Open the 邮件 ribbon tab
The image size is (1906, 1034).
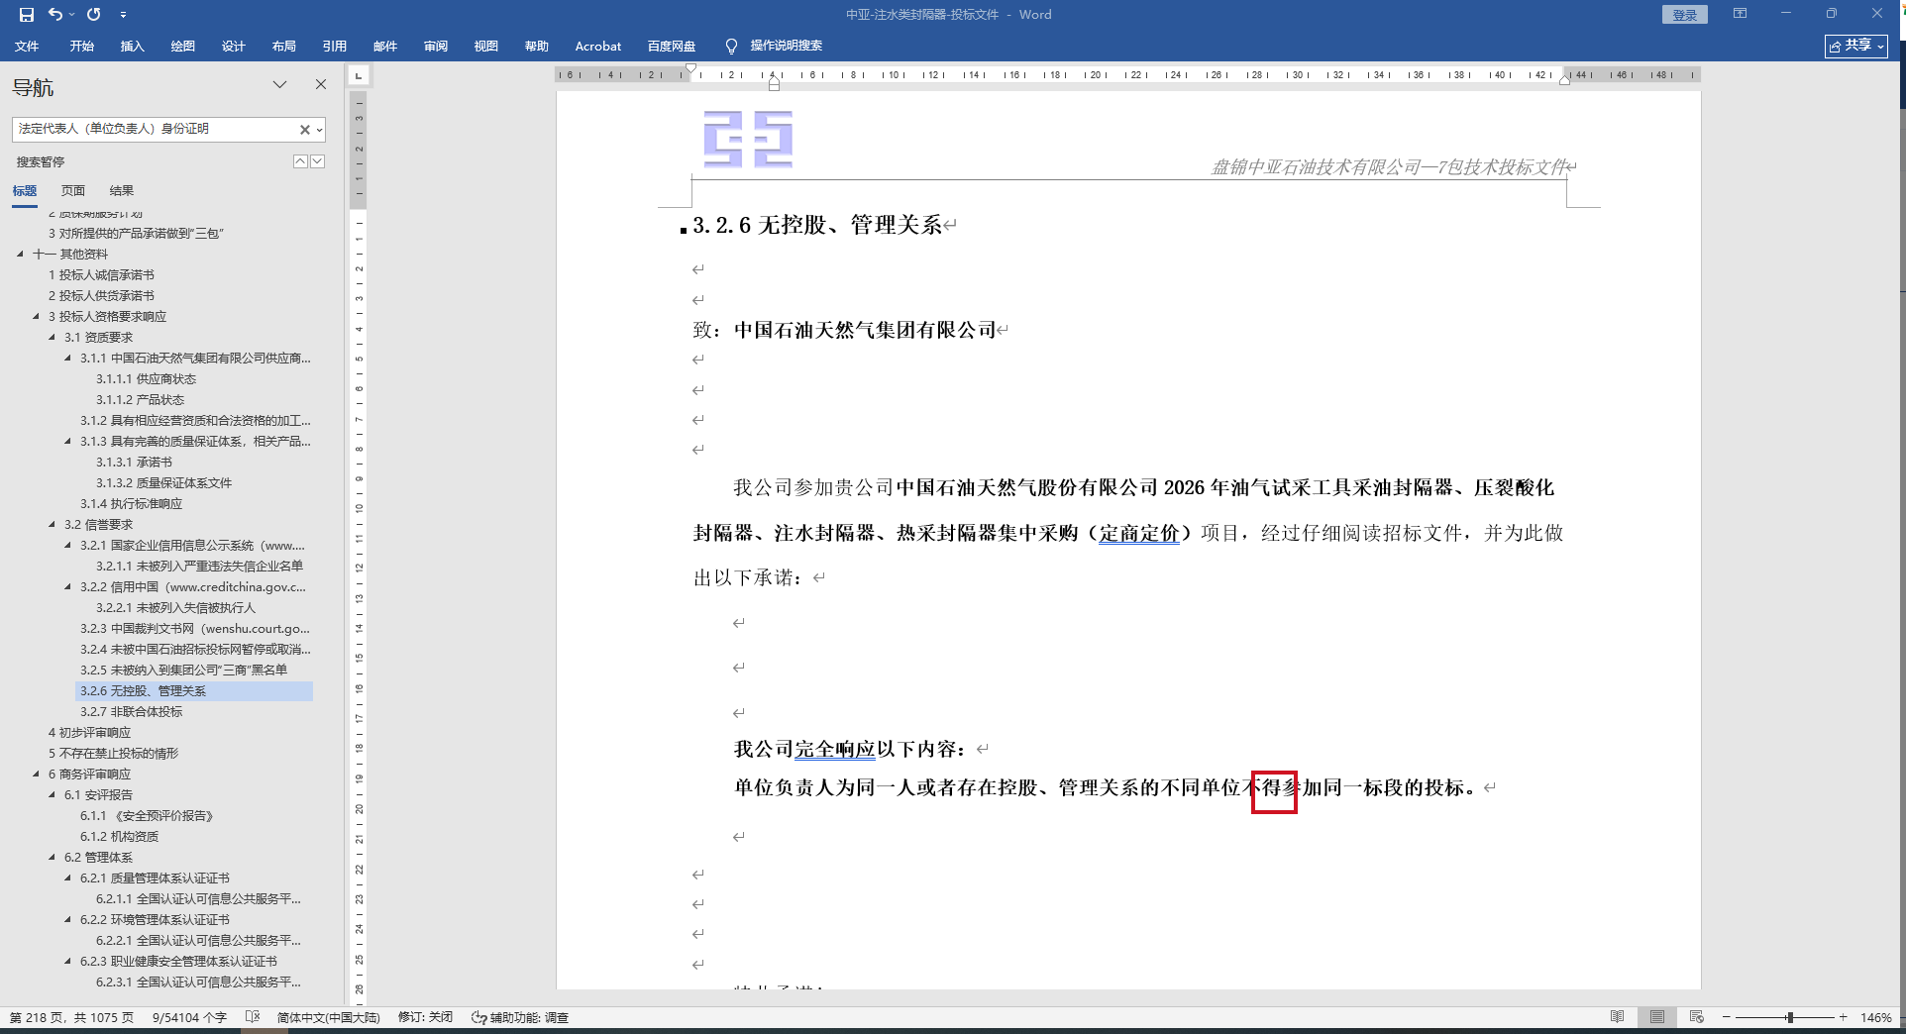click(x=384, y=47)
